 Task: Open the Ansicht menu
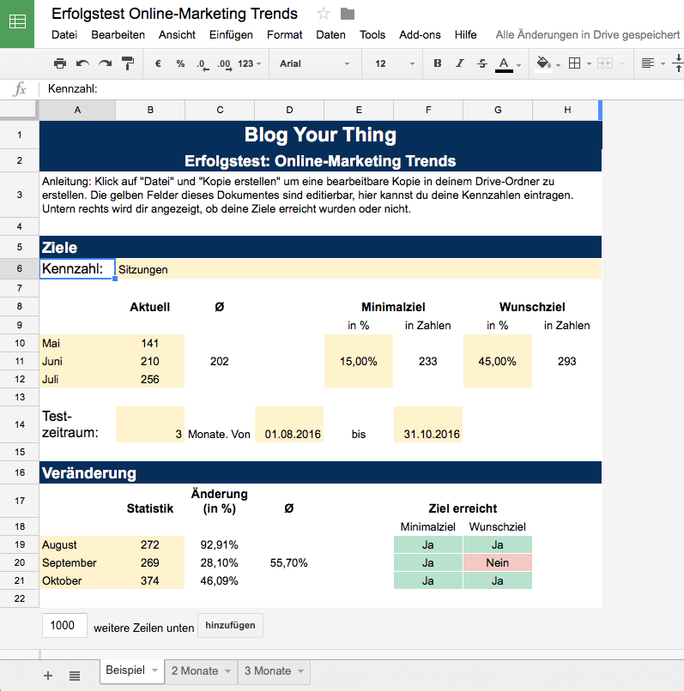177,35
